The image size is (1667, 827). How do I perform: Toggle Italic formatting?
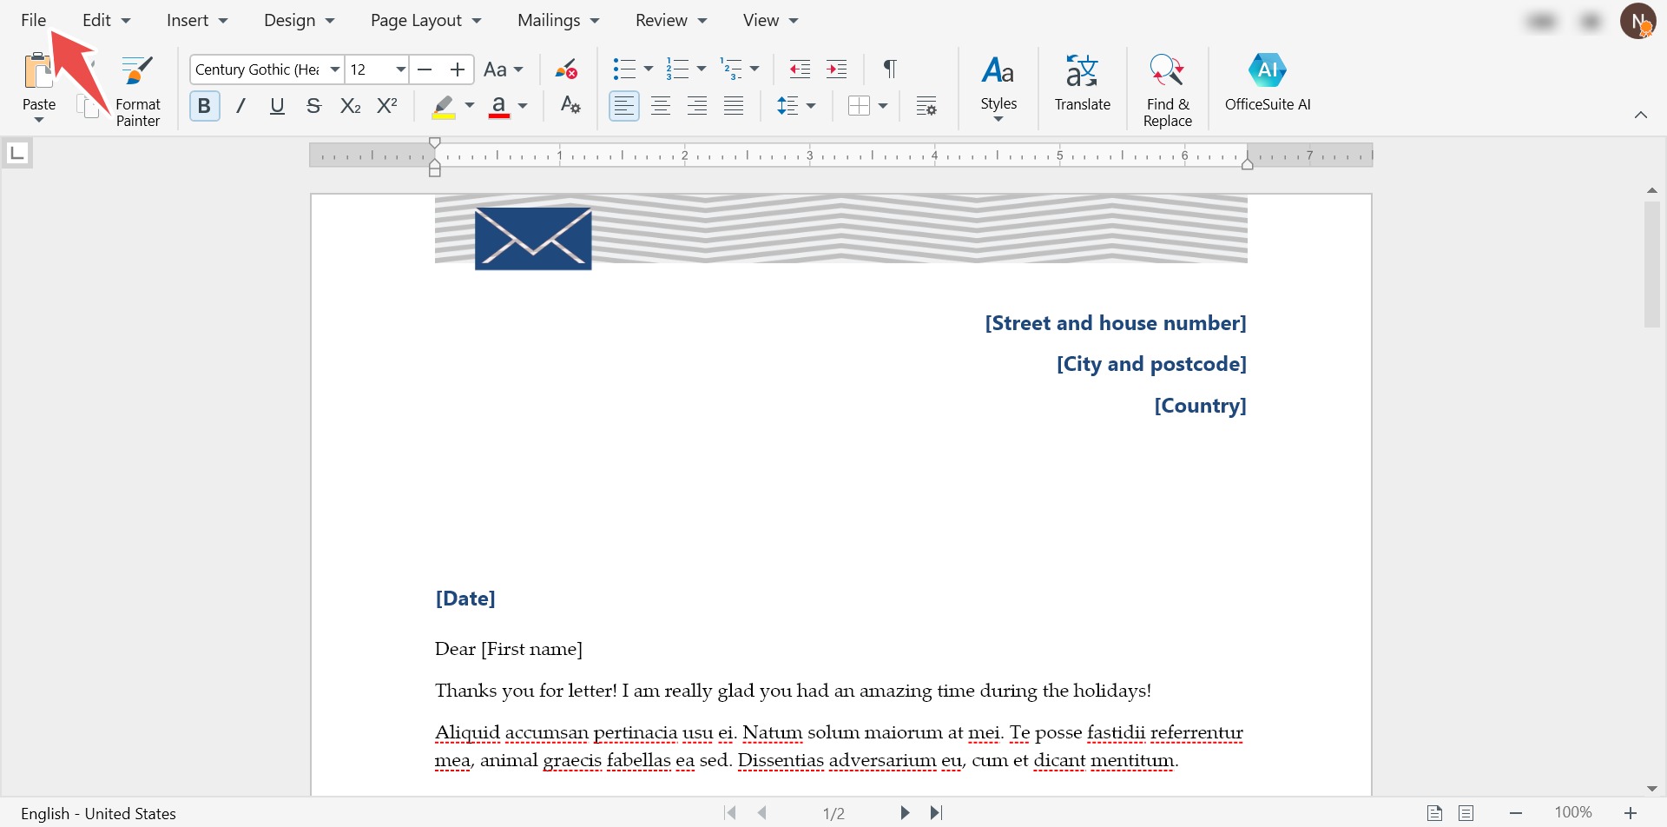point(240,106)
